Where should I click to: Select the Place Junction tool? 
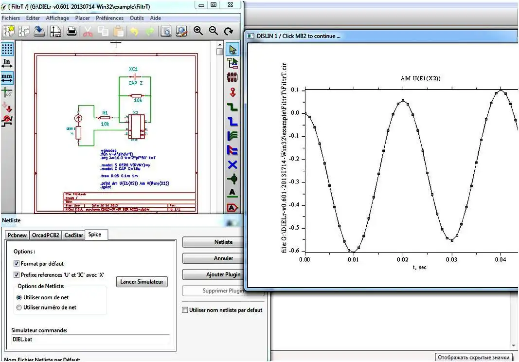(x=233, y=179)
